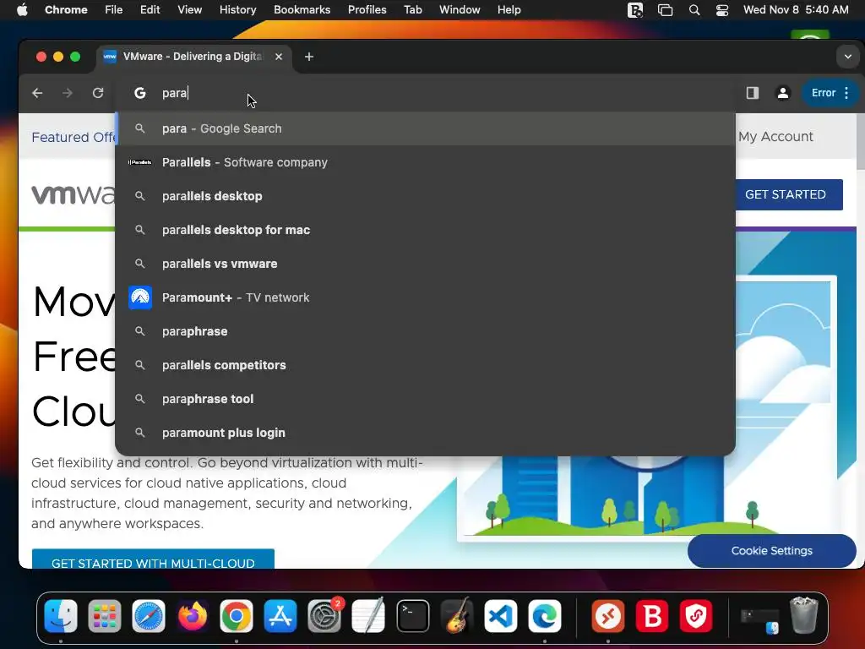Click the Chrome forward arrow
This screenshot has height=649, width=865.
click(x=68, y=93)
